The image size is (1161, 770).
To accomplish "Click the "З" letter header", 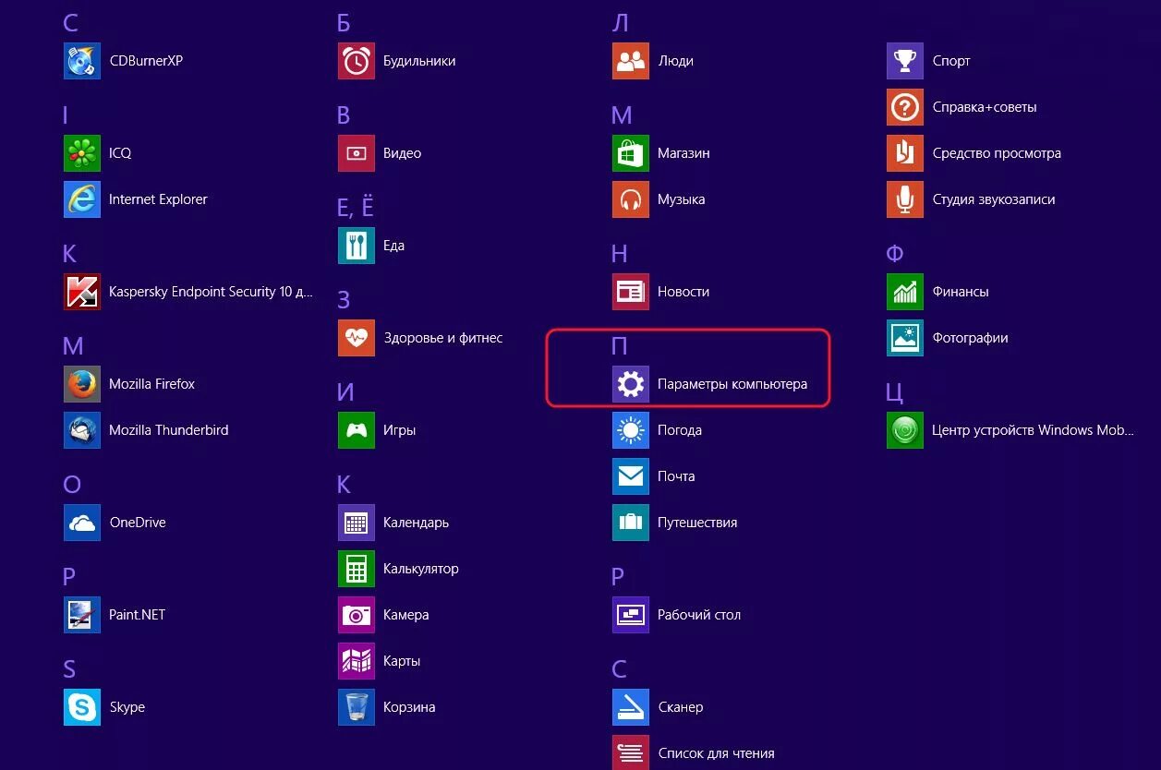I will point(344,300).
